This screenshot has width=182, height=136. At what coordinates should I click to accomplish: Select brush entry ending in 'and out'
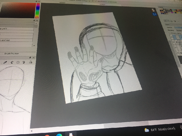coord(16,40)
